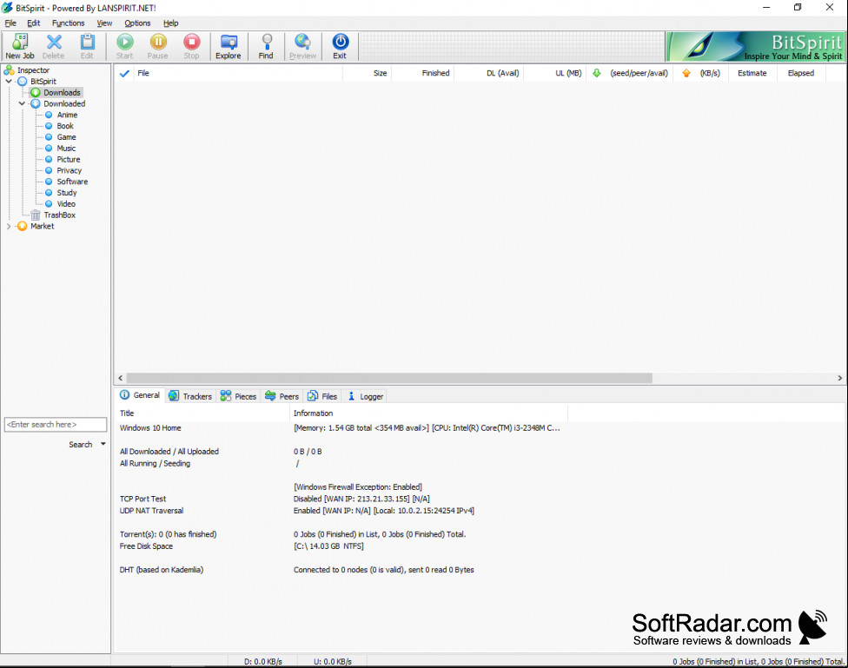Select the Picture category
Image resolution: width=848 pixels, height=668 pixels.
coord(69,160)
